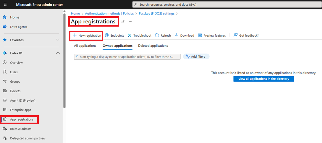322x143 pixels.
Task: Open the app launcher waffle icon
Action: [6, 4]
